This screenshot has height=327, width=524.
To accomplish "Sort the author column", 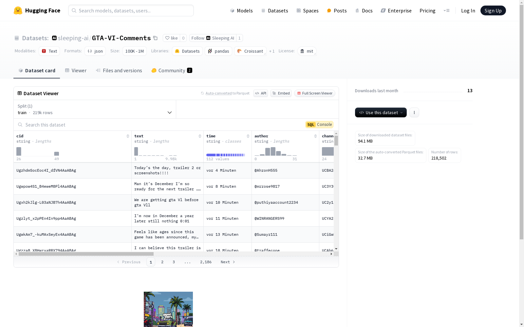I will point(315,136).
